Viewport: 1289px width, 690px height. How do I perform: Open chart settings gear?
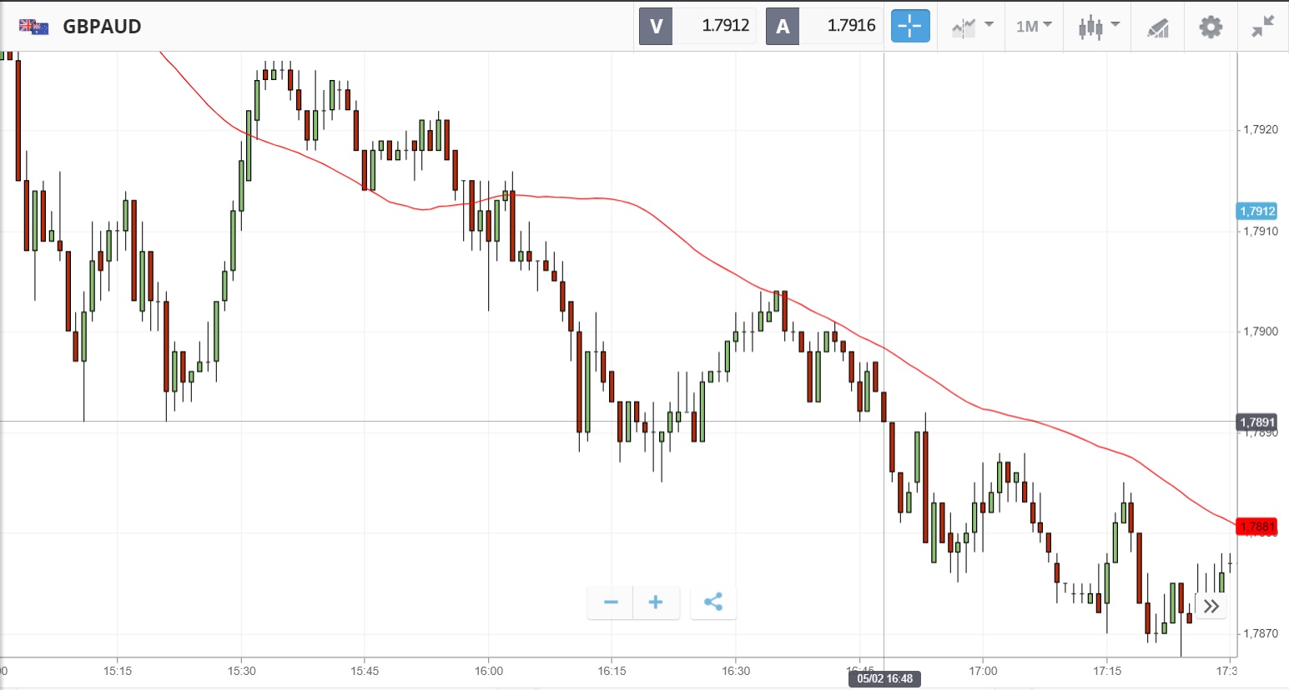1211,27
